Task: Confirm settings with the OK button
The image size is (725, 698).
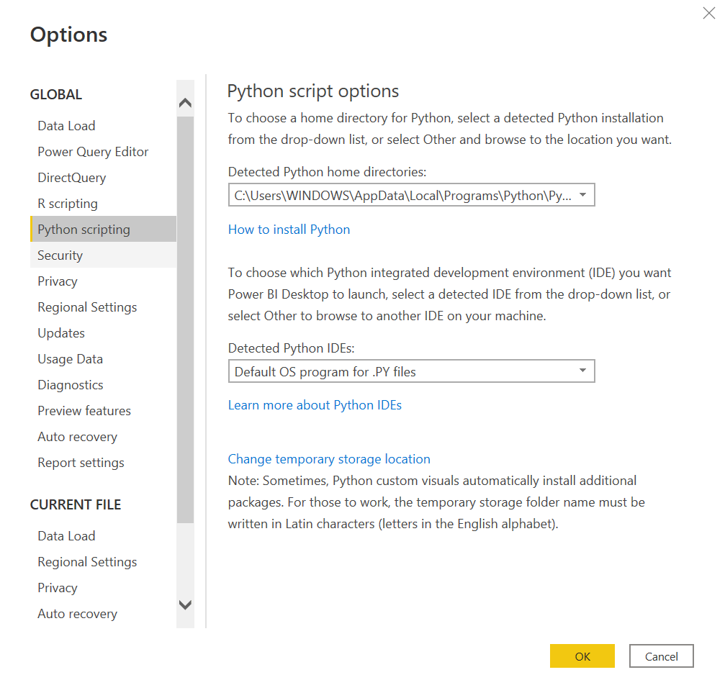Action: click(x=582, y=656)
